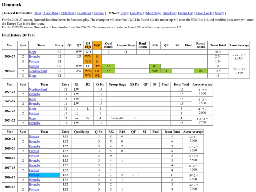
Task: Open Brøndby link in 2019-20 spot 1
Action: pyautogui.click(x=35, y=146)
